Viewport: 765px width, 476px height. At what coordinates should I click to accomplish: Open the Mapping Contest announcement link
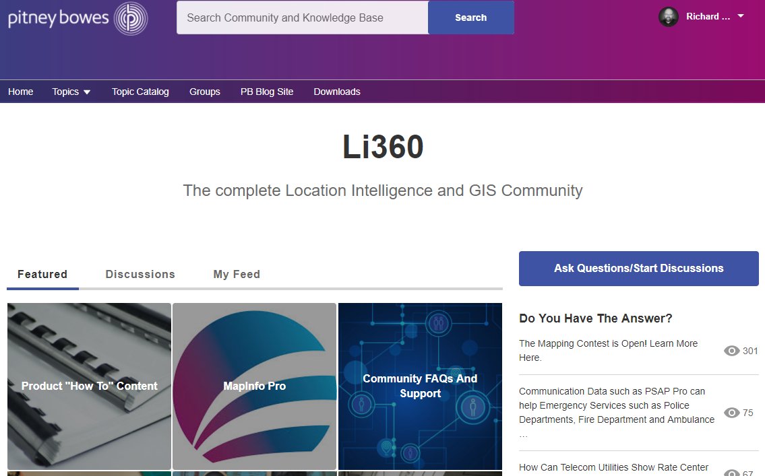609,350
